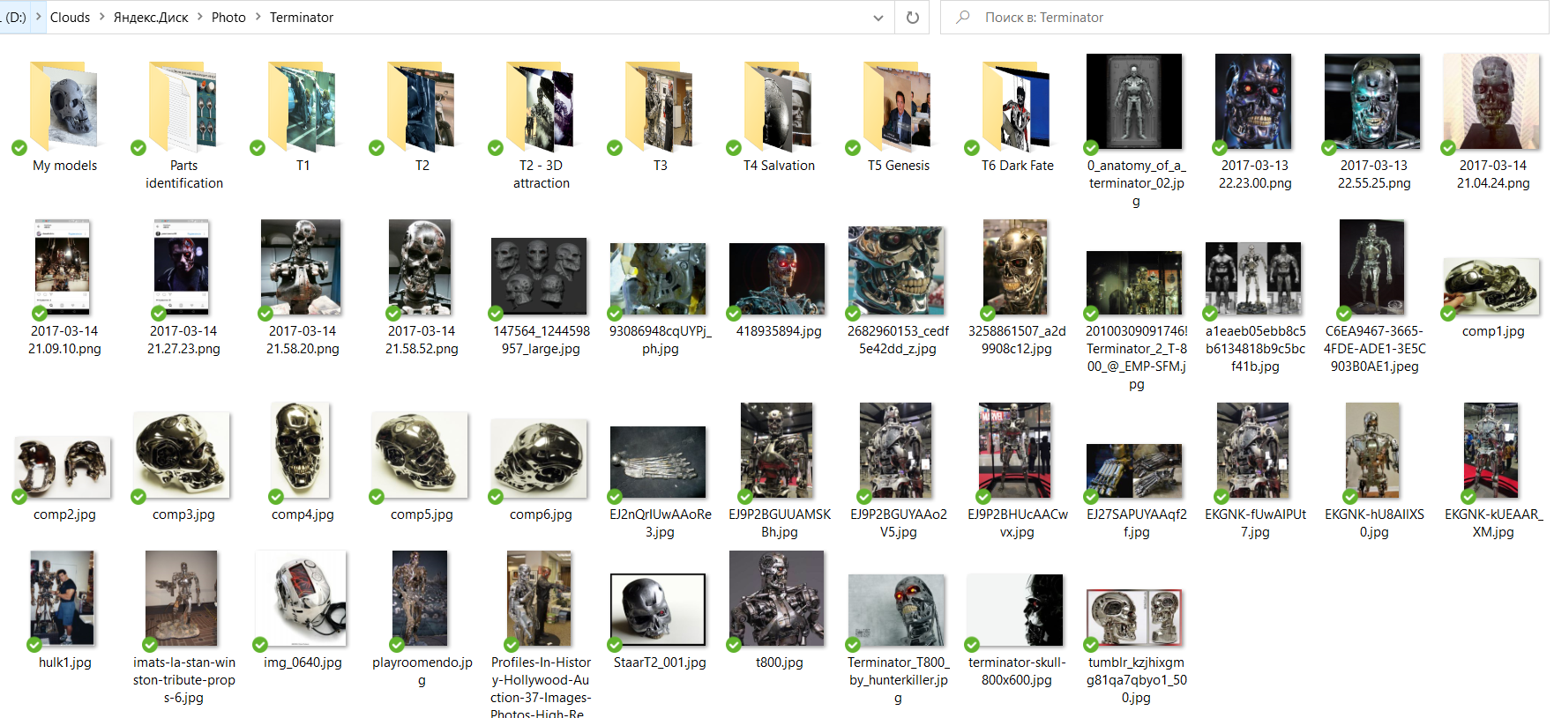1554x718 pixels.
Task: Select a1eaeb05ebb8c5b6134818b9c5bcf41b.jpg thumbnail
Action: 1253,278
